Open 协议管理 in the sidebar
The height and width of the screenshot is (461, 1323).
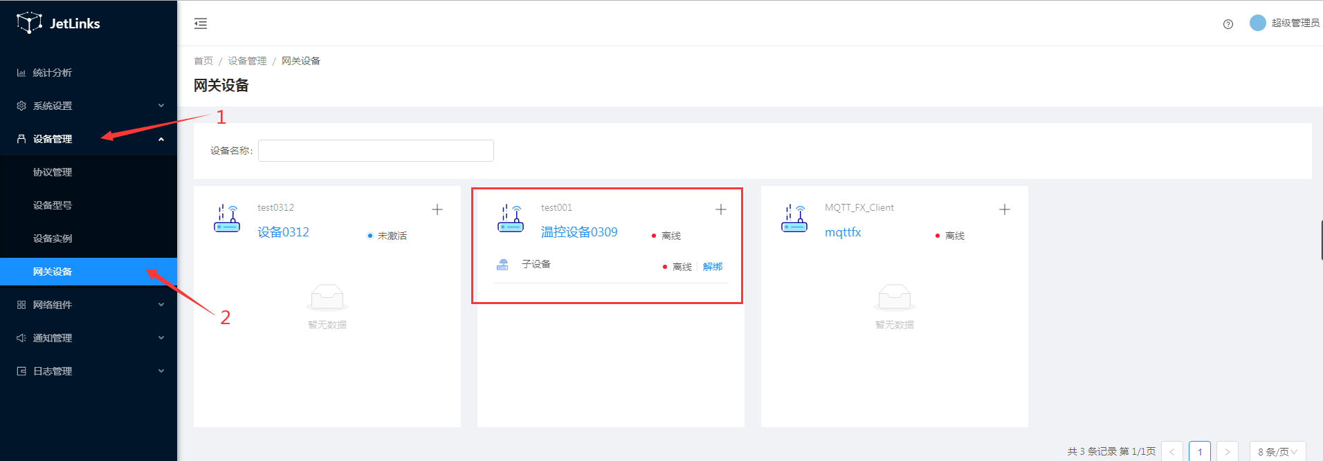pos(53,172)
